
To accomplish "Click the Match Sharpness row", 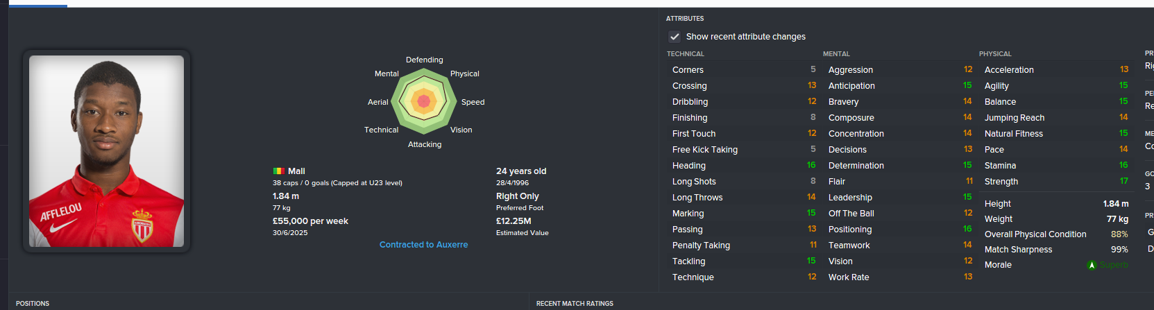I will 1055,250.
